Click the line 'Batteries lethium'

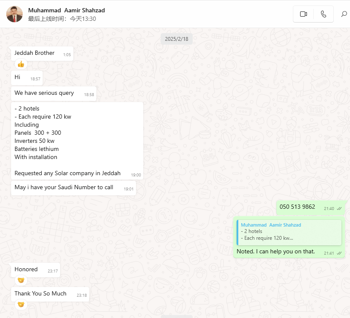click(x=37, y=149)
